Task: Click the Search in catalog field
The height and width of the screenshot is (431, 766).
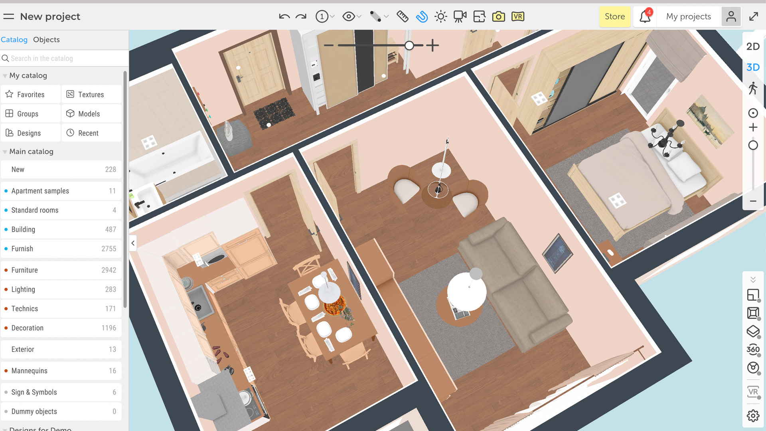Action: 63,58
